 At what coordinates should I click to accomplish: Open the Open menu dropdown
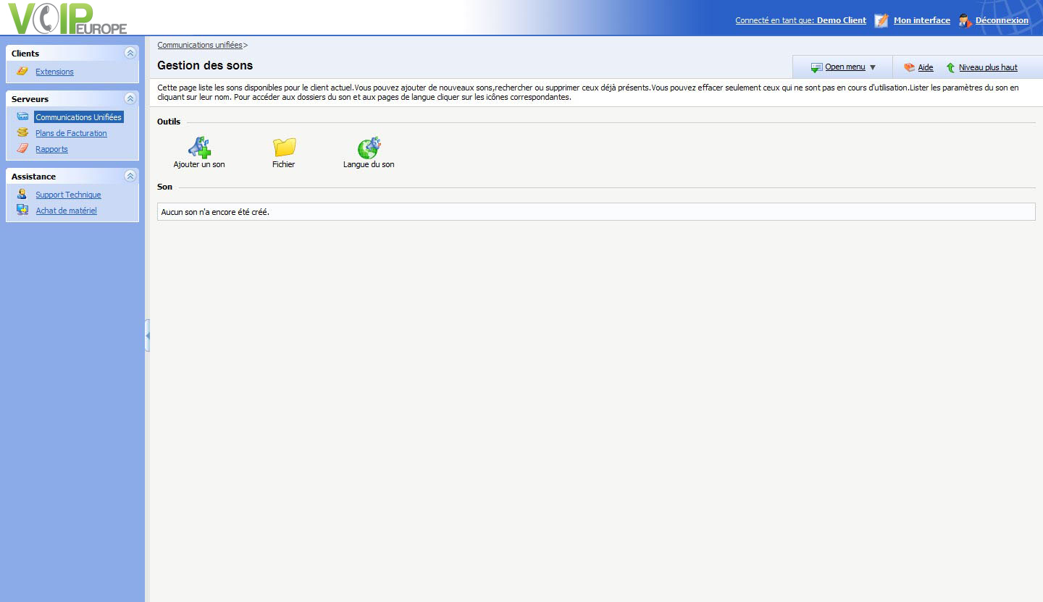click(845, 67)
